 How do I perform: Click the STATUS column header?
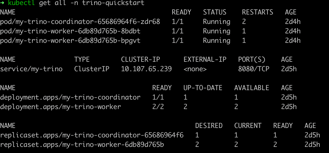pos(215,12)
